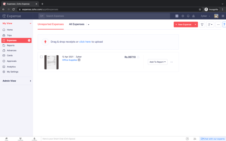This screenshot has width=226, height=141.
Task: Switch to All Expenses tab
Action: click(77, 24)
